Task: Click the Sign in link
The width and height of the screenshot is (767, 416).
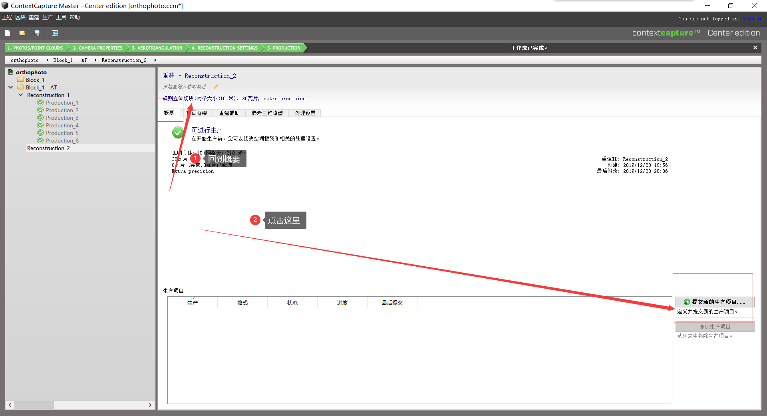Action: click(x=753, y=19)
